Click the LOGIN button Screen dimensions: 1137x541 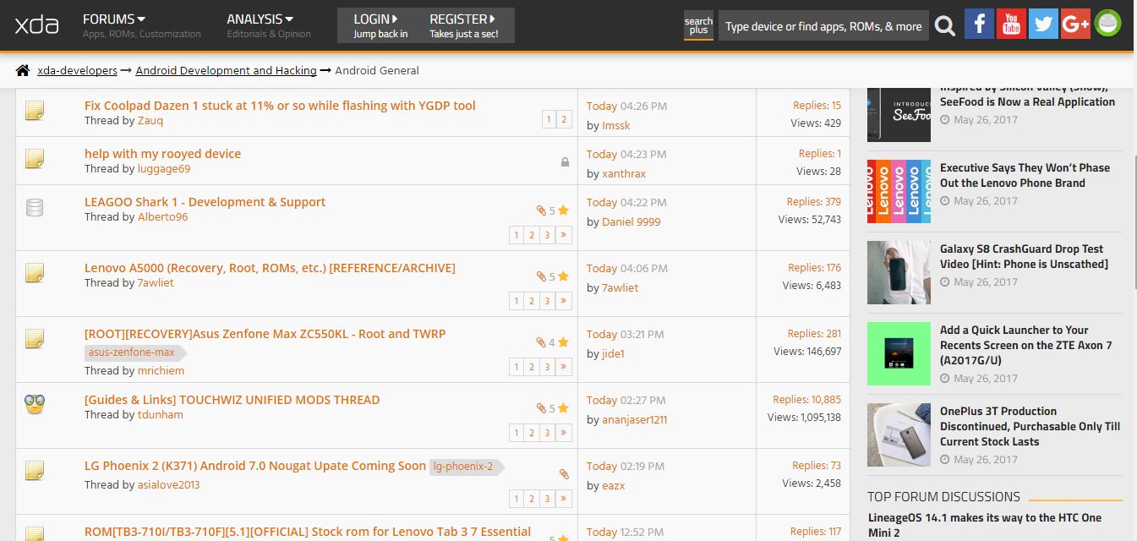tap(380, 25)
